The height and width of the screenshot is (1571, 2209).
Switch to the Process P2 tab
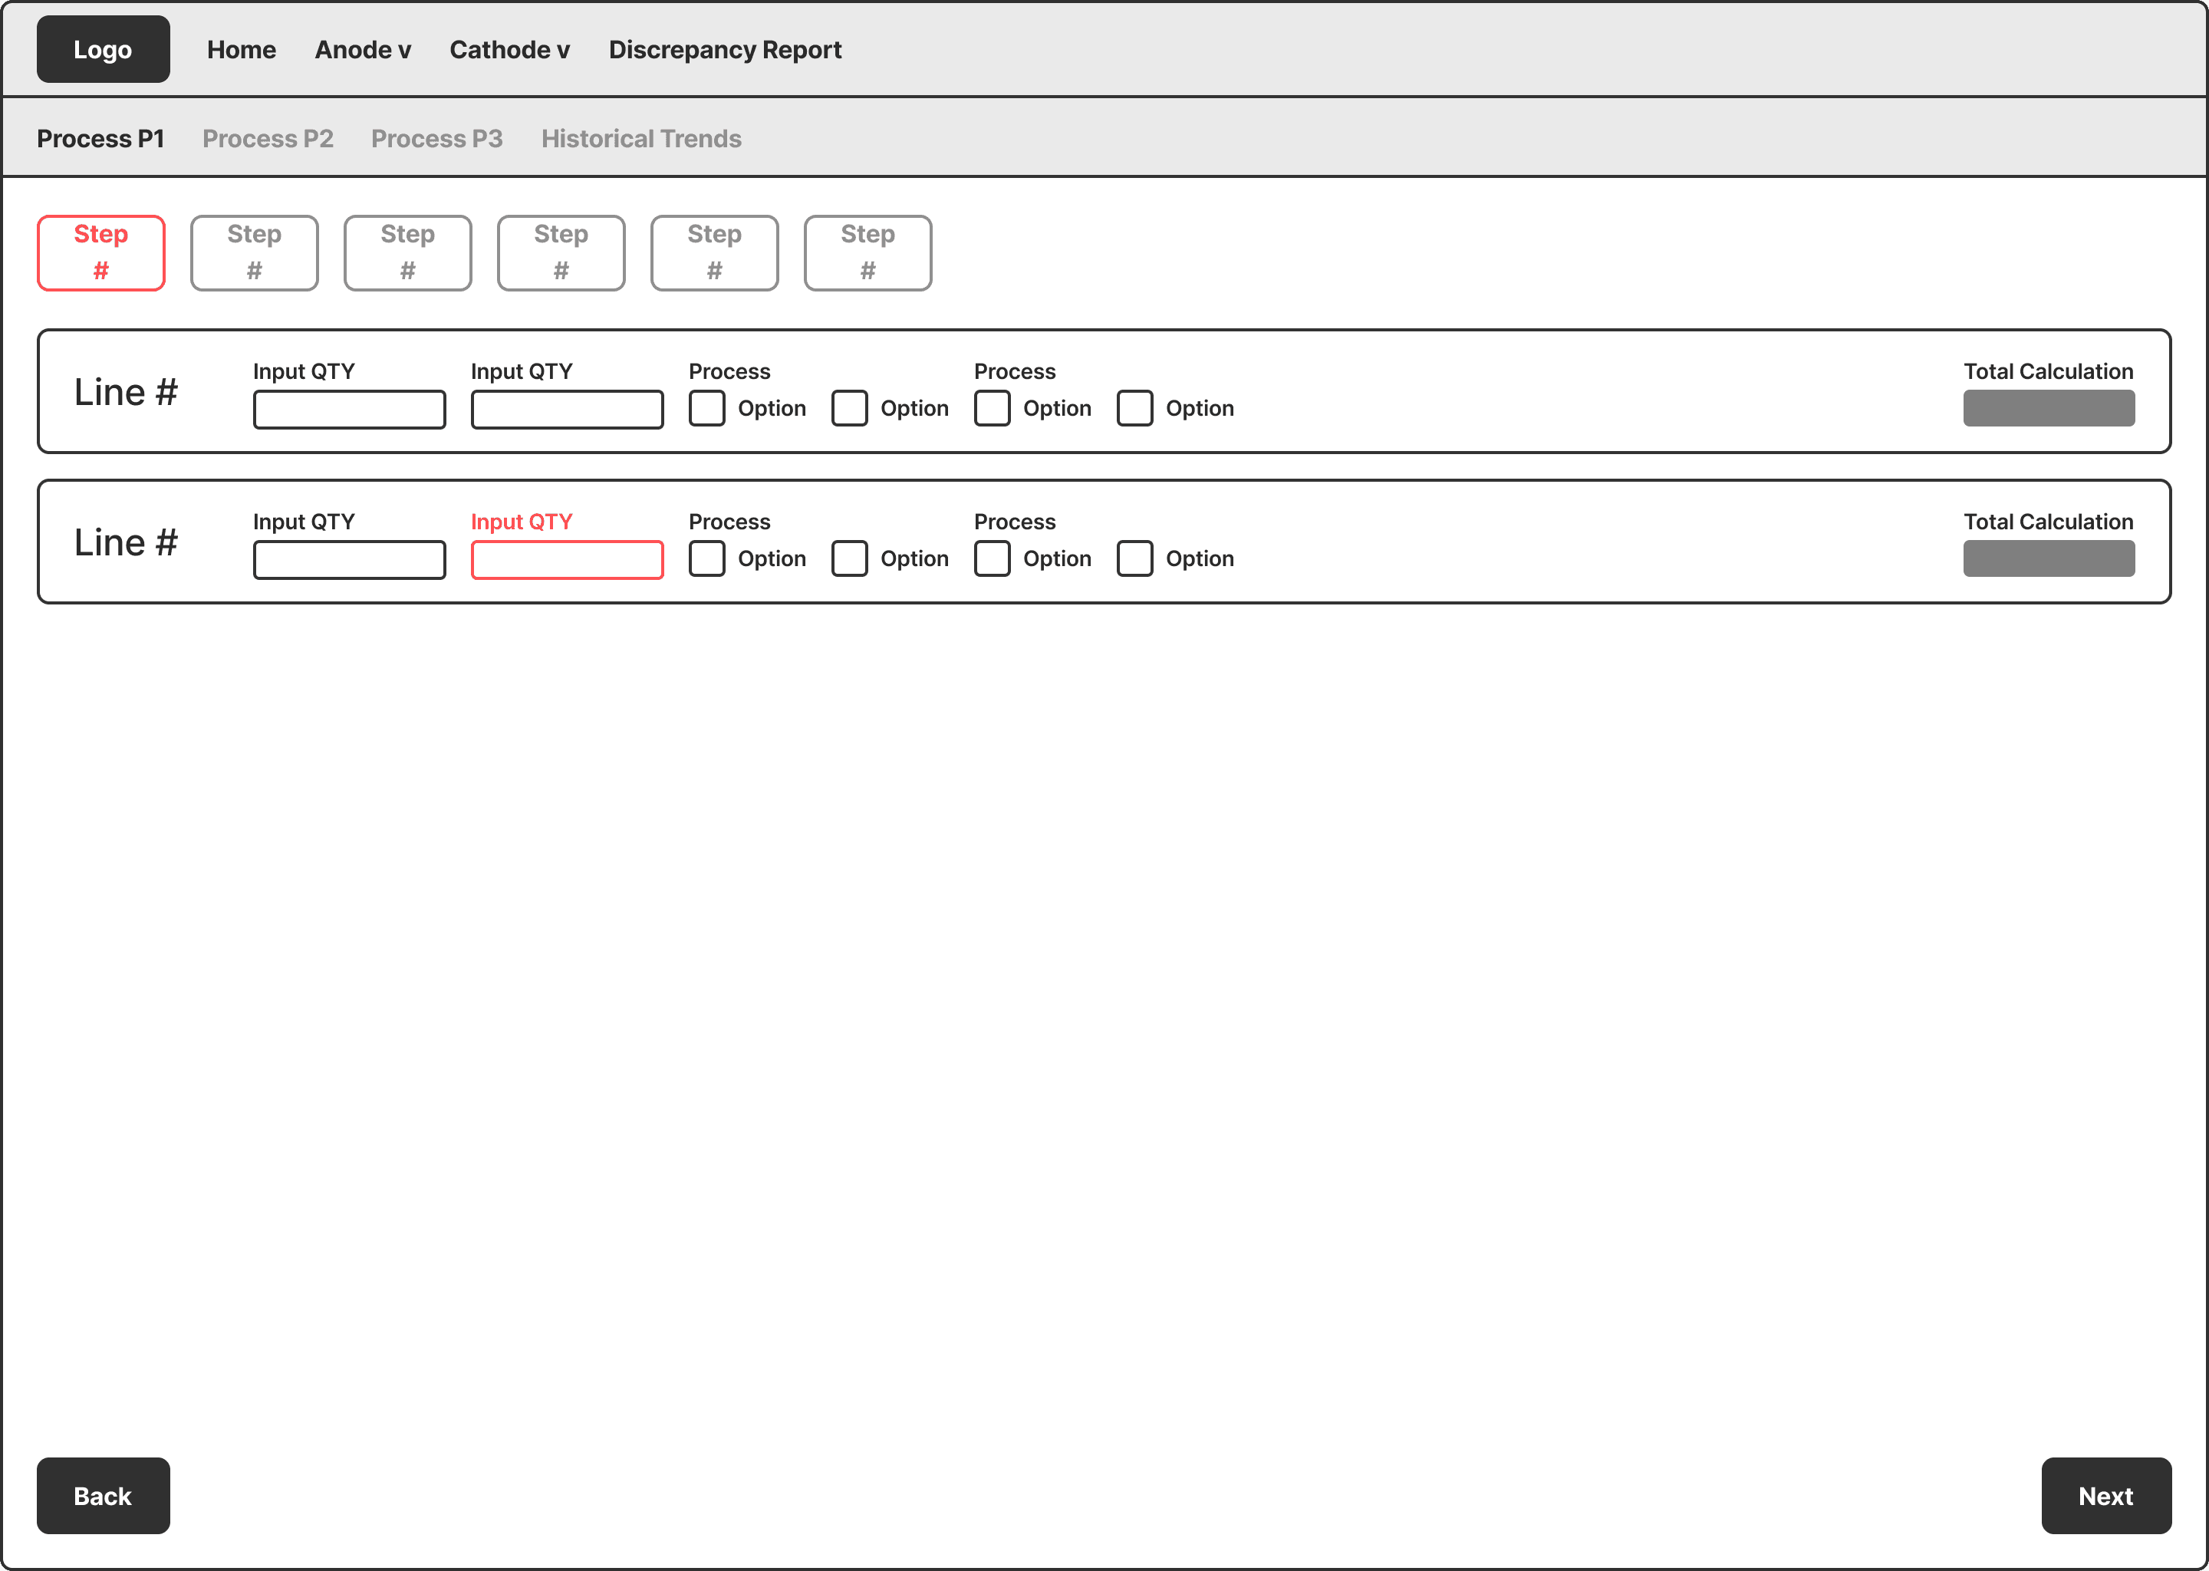[x=268, y=138]
